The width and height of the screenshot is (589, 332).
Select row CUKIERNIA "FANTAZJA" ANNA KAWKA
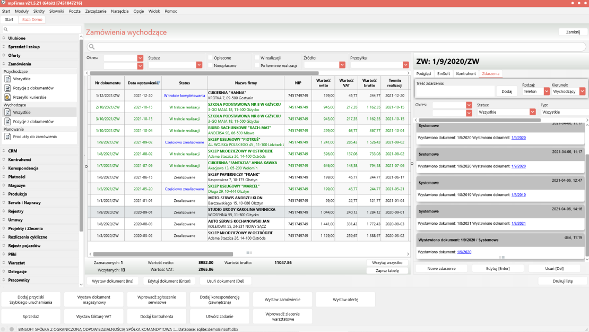coord(249,165)
